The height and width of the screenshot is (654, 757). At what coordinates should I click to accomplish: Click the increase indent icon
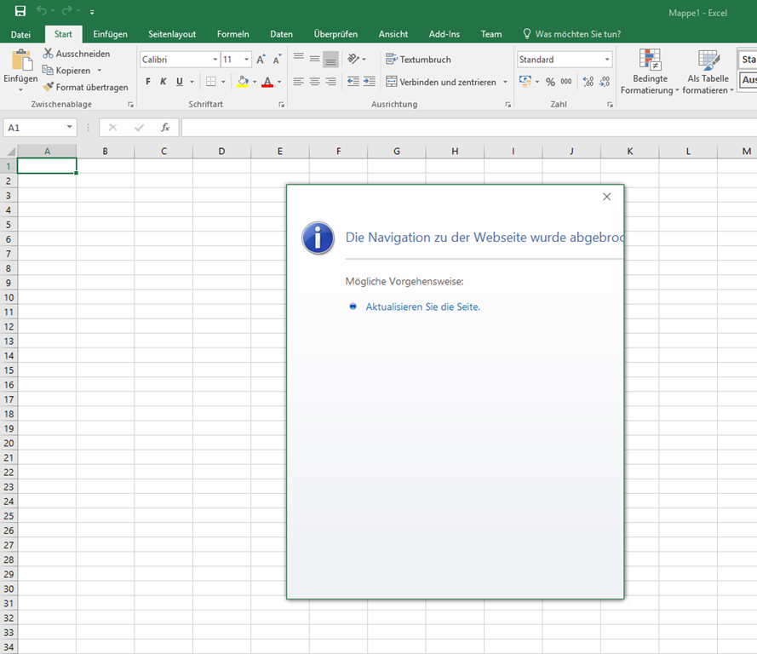point(369,82)
